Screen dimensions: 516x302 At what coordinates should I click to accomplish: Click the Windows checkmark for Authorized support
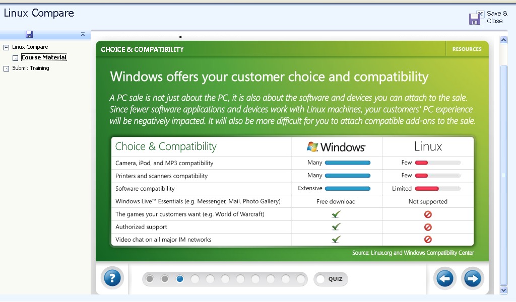[336, 226]
